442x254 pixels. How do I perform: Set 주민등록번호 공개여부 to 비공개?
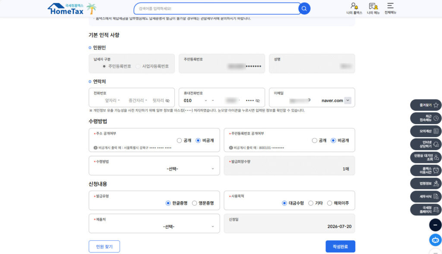[334, 140]
